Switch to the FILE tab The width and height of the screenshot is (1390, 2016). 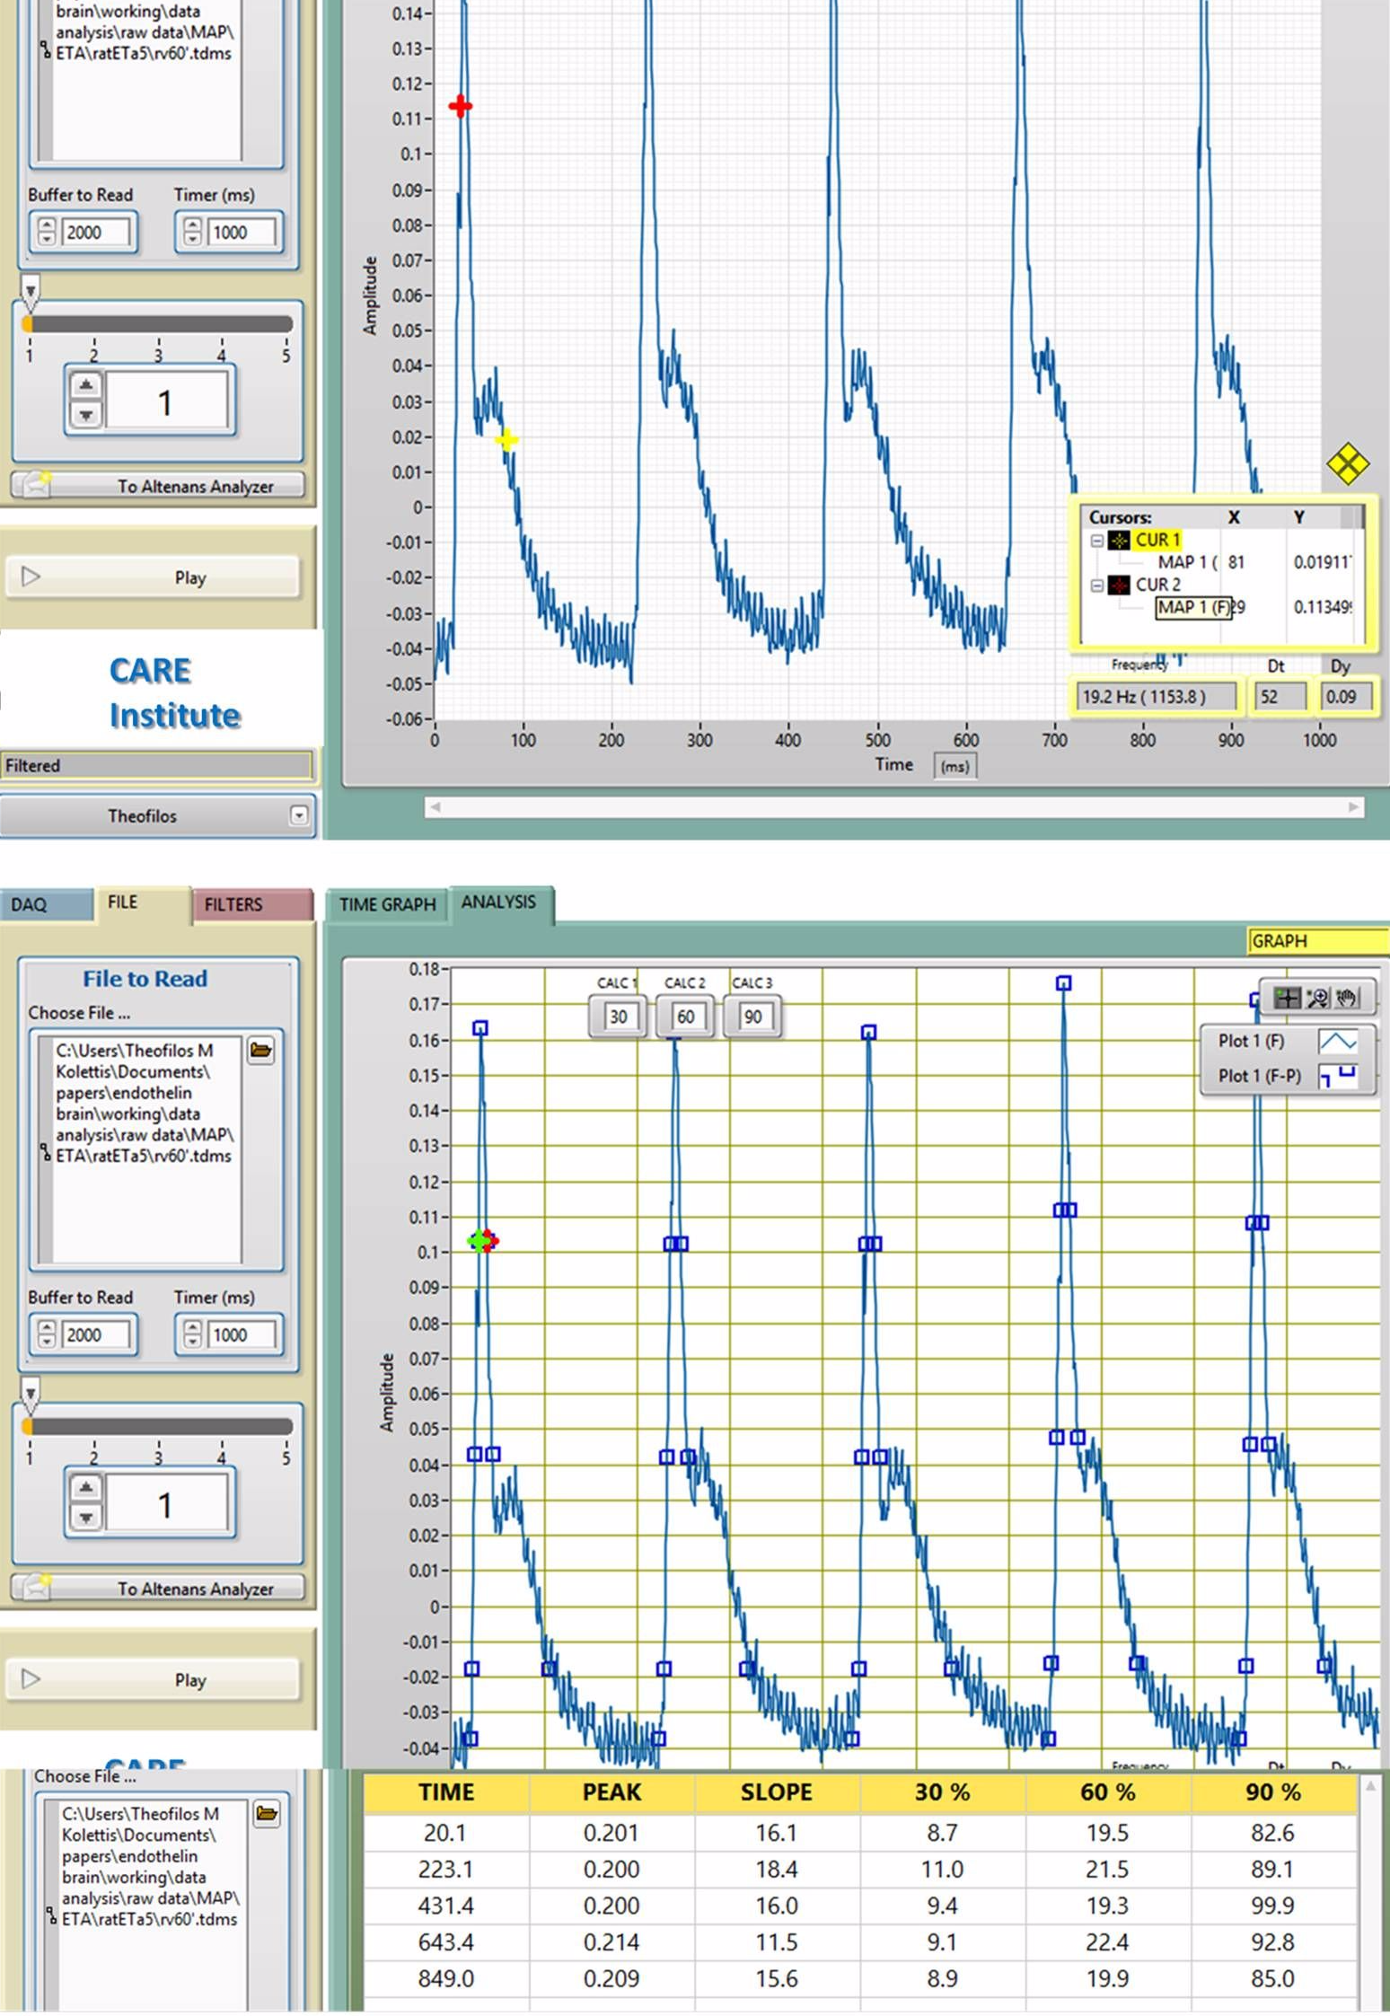tap(142, 902)
